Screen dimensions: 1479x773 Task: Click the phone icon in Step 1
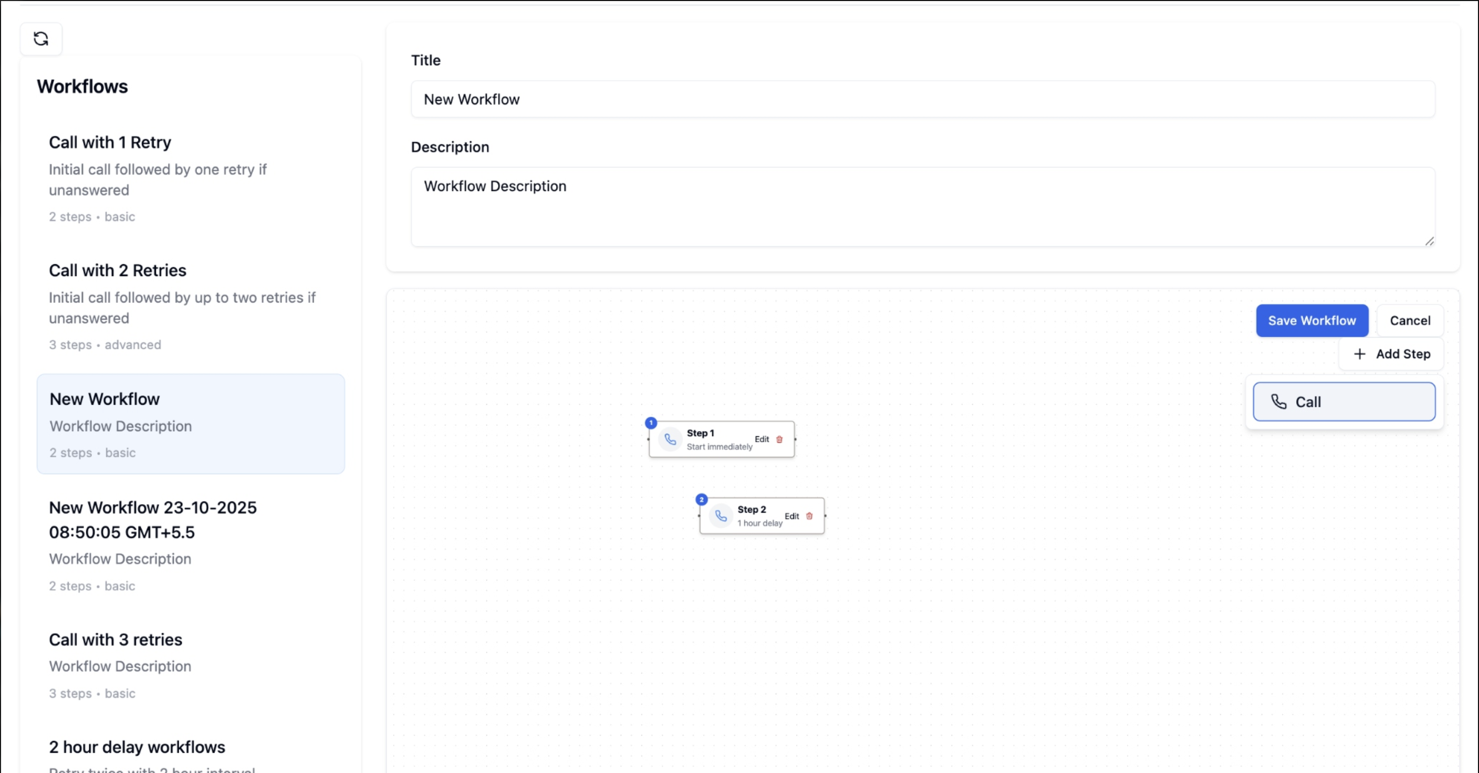pyautogui.click(x=670, y=439)
